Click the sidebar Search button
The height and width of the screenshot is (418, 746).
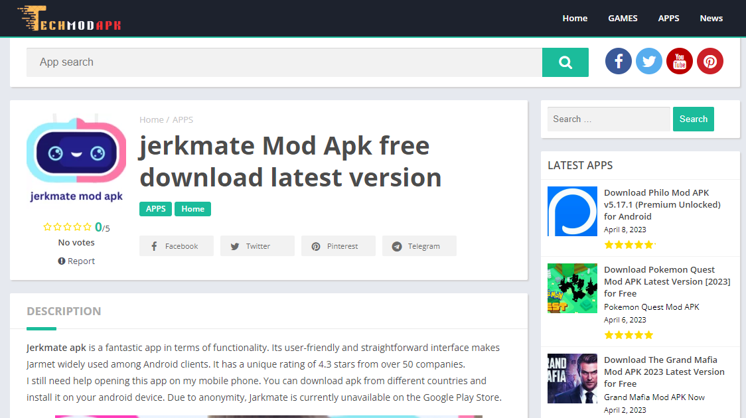(693, 119)
